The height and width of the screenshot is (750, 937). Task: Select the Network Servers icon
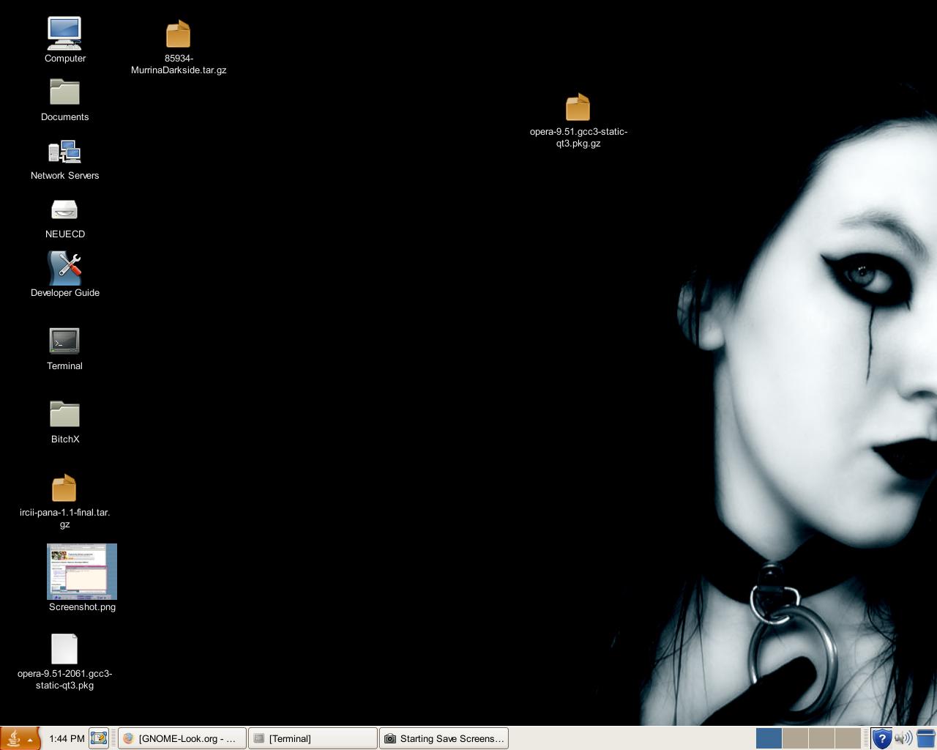pyautogui.click(x=64, y=152)
